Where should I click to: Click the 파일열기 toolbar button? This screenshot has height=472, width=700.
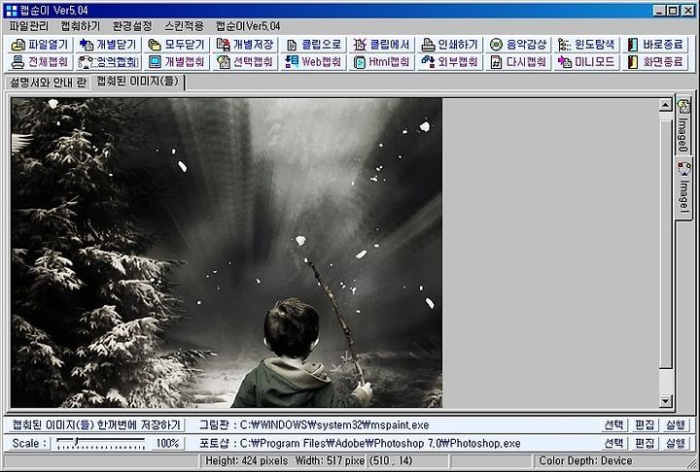(40, 45)
